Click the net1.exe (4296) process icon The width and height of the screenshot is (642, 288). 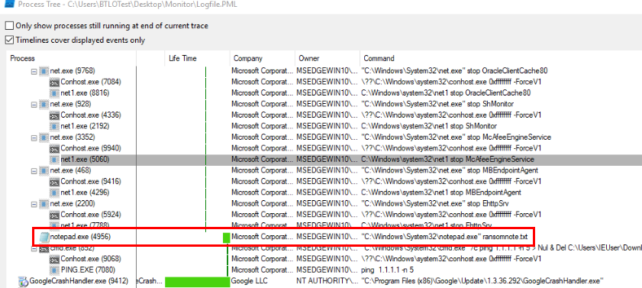click(54, 193)
